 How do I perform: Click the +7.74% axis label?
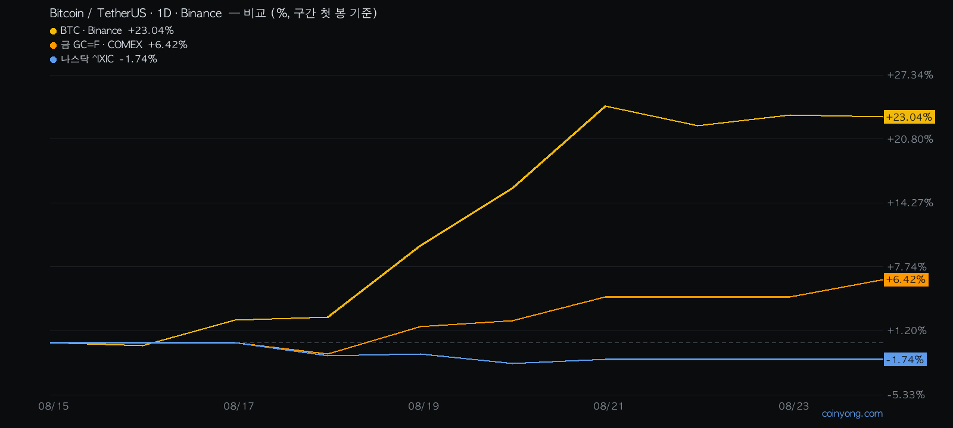pos(907,267)
